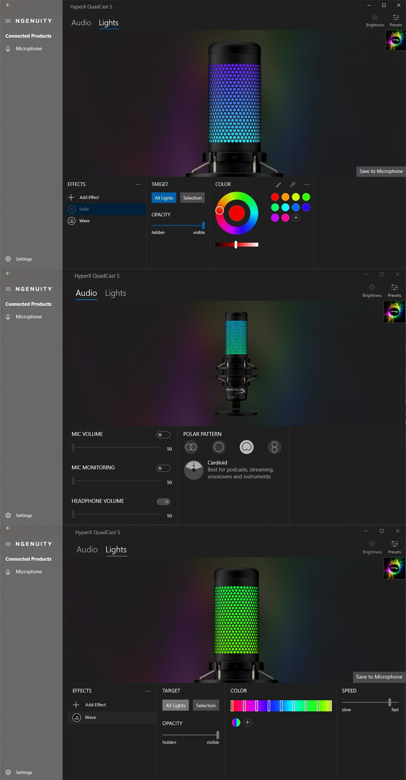Viewport: 406px width, 780px height.
Task: Click Selection in the green microphone window
Action: tap(206, 705)
